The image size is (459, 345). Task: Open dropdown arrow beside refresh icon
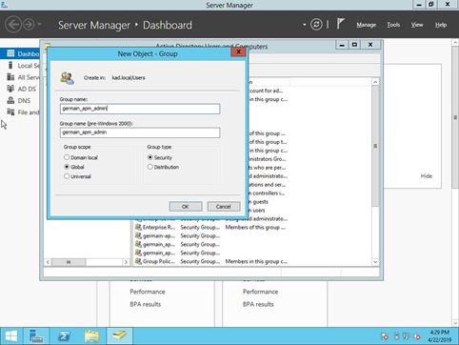(304, 25)
